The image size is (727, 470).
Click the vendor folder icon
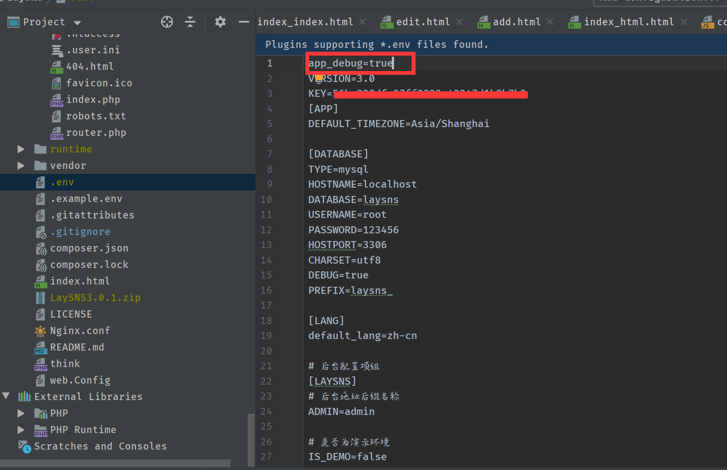(x=40, y=166)
